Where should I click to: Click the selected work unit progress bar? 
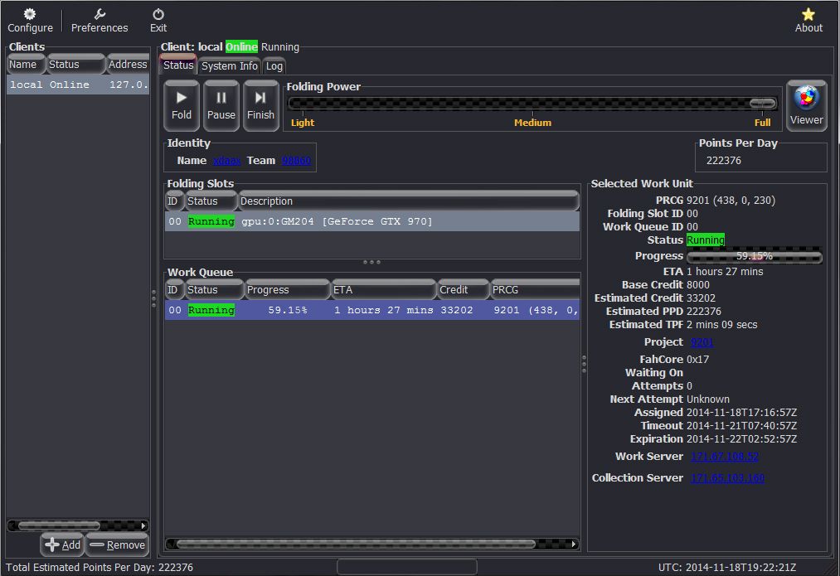point(755,256)
